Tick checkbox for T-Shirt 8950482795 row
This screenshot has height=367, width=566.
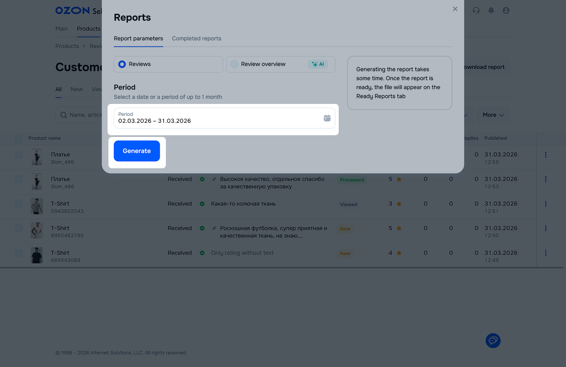tap(19, 228)
